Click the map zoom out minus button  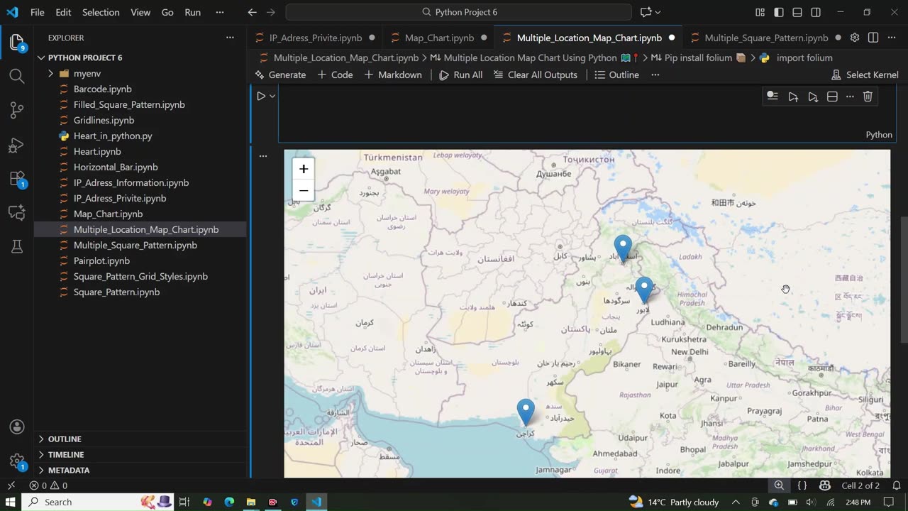click(x=304, y=190)
